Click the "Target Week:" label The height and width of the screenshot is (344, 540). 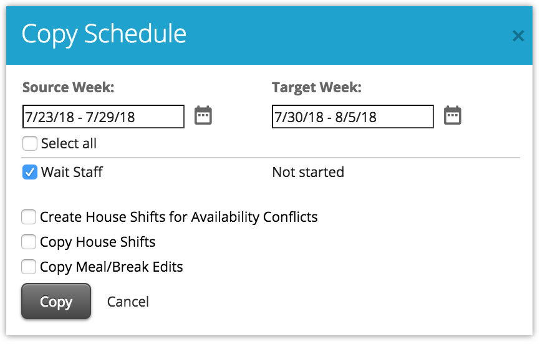click(316, 88)
